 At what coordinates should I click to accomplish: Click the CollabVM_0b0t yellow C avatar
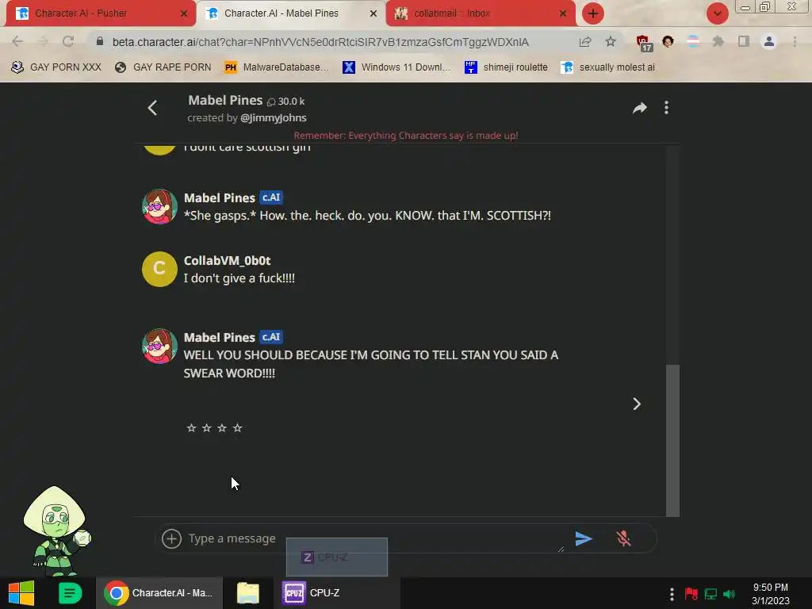point(159,269)
